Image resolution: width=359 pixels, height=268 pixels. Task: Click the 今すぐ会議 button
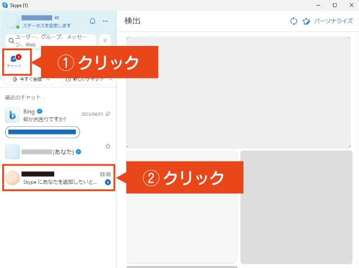point(28,79)
